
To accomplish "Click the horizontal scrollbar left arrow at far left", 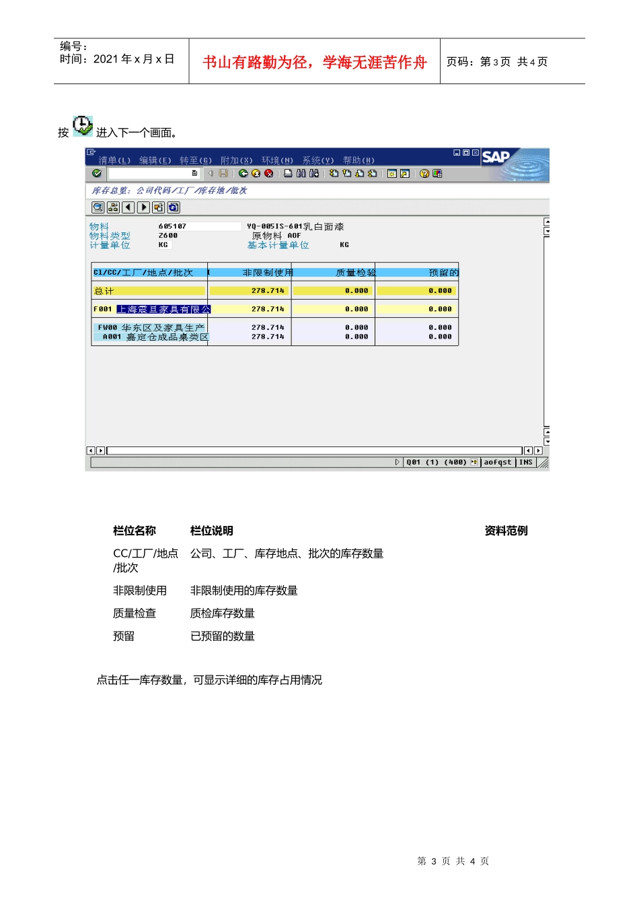I will tap(91, 450).
